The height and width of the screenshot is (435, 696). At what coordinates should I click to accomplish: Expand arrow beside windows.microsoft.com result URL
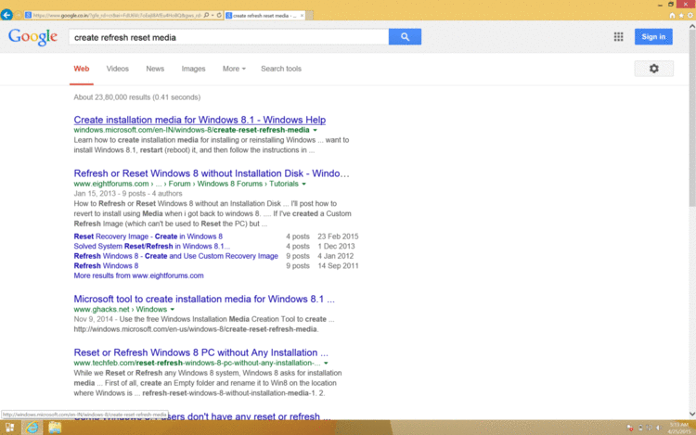[x=316, y=131]
